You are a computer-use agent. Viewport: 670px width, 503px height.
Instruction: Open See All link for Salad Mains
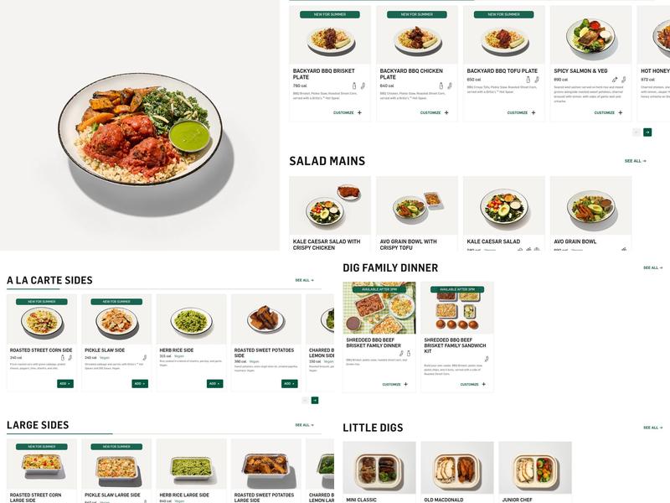pos(635,161)
